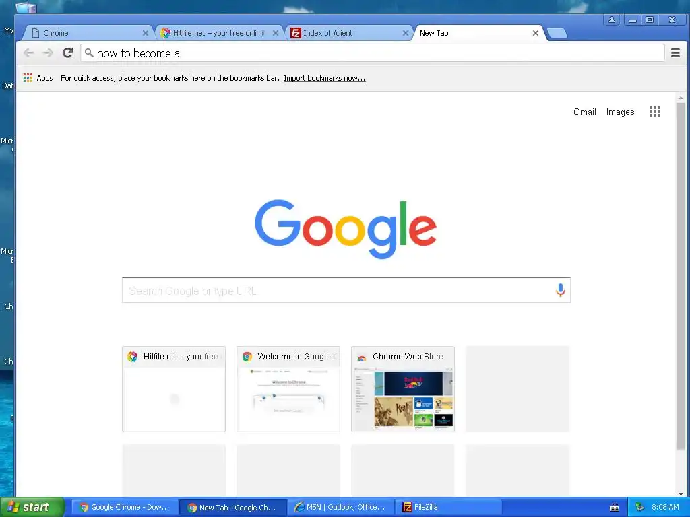
Task: Click the keyboard icon in taskbar
Action: (x=615, y=508)
